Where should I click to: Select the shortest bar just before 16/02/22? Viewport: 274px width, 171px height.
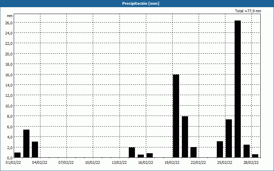(x=141, y=156)
